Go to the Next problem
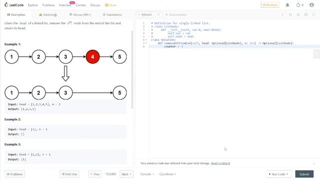The height and width of the screenshot is (180, 320). pos(126,174)
